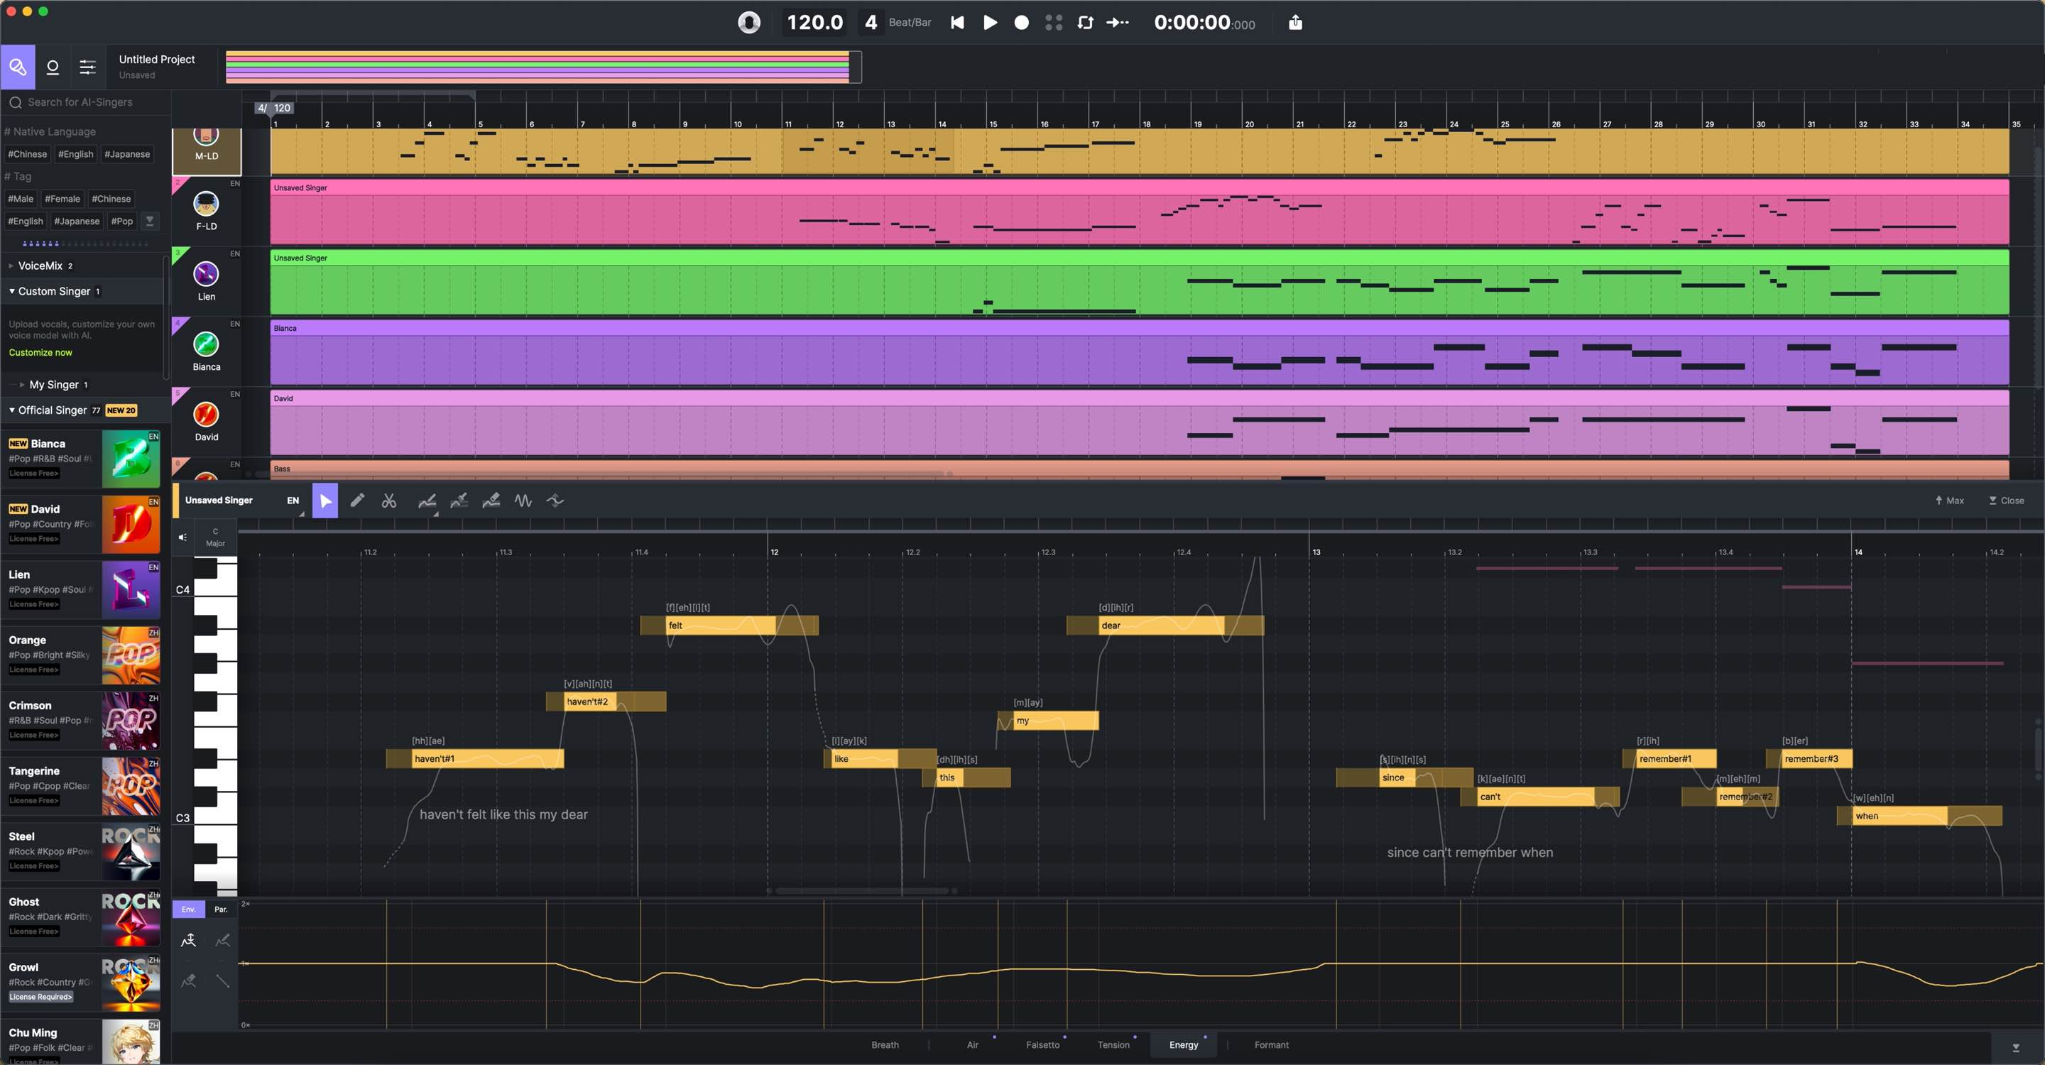Select the pencil draw tool

357,500
